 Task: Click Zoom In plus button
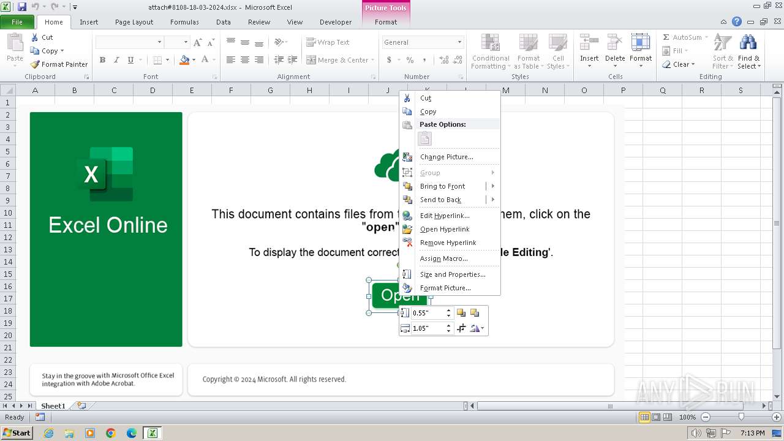(x=776, y=417)
